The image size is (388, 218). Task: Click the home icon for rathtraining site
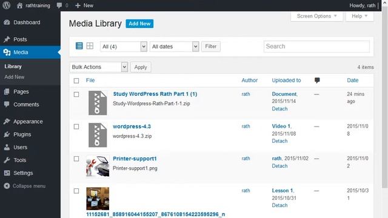point(20,5)
